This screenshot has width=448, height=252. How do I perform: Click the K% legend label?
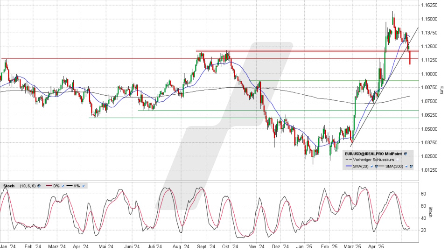[77, 186]
